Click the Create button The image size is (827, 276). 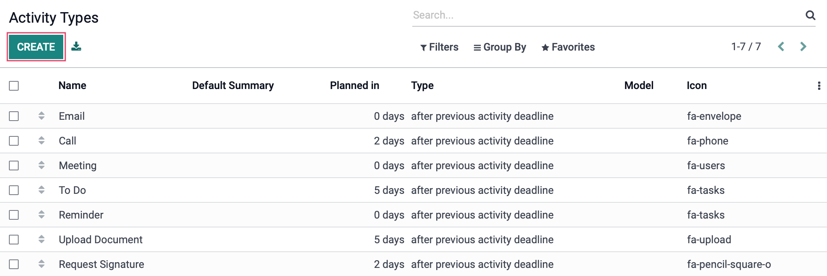[x=36, y=47]
